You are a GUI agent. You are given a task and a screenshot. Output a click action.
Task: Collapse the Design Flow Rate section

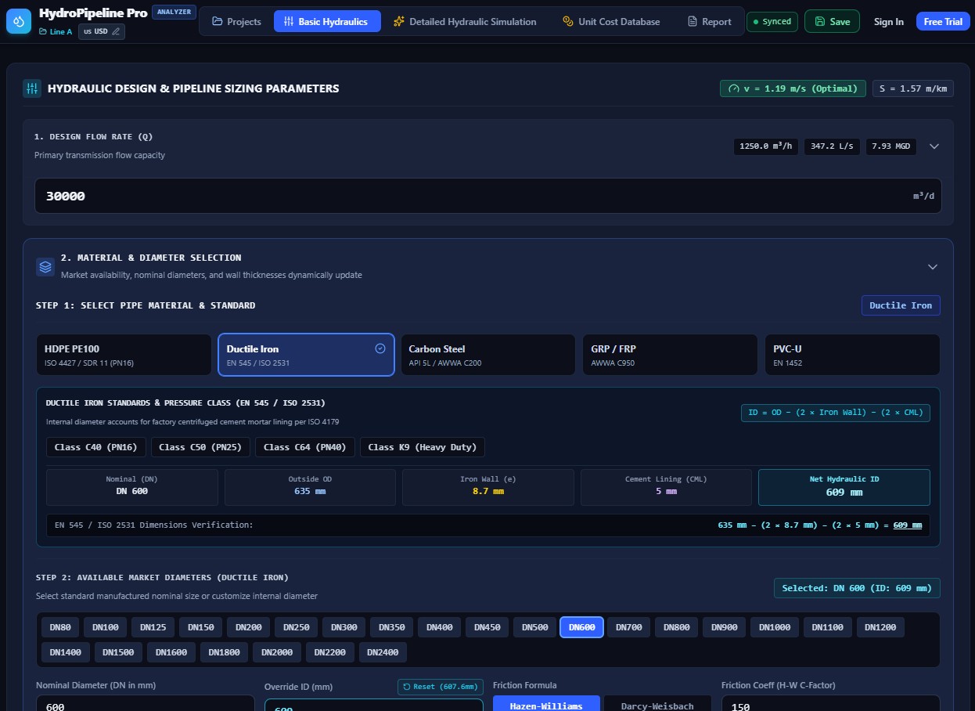pyautogui.click(x=933, y=146)
